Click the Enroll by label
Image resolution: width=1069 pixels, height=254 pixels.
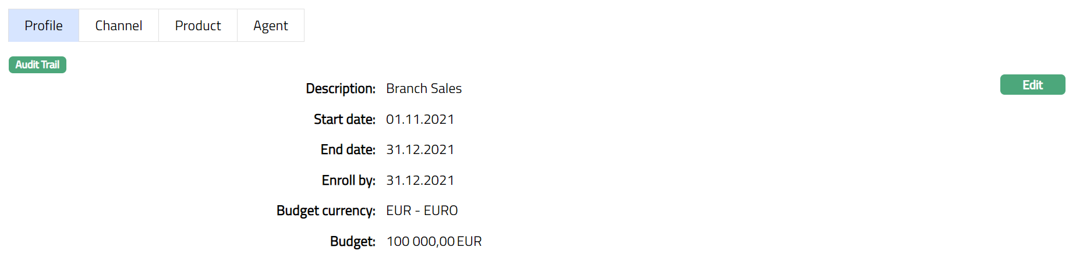[x=349, y=180]
